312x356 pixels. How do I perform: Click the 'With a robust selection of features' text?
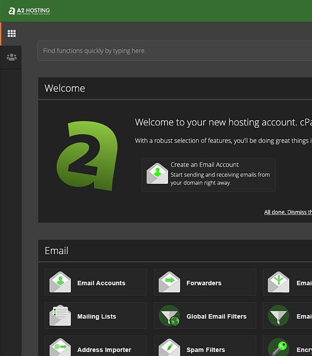tap(223, 141)
